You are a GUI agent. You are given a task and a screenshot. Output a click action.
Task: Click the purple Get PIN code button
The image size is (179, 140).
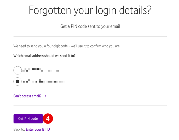click(x=28, y=119)
